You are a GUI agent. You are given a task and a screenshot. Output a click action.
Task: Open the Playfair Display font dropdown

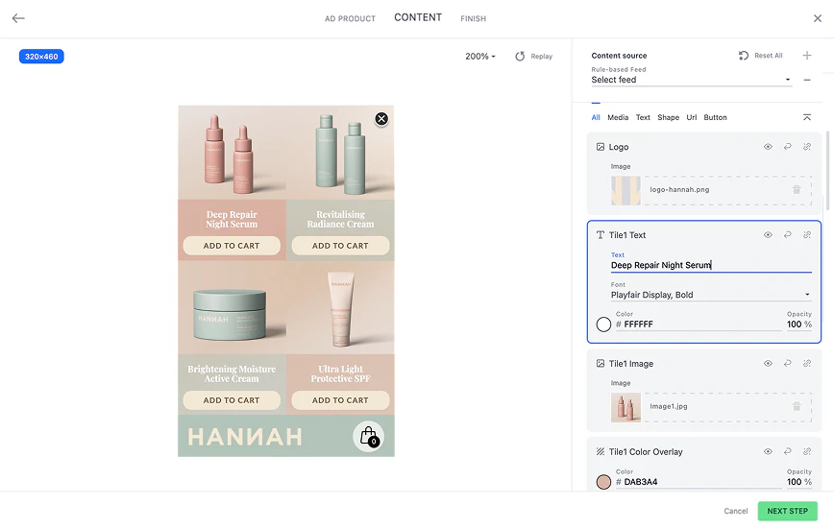click(x=711, y=295)
